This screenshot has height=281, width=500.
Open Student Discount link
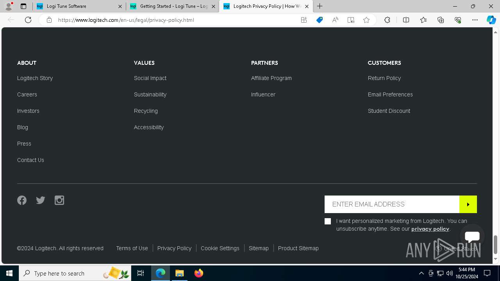389,111
